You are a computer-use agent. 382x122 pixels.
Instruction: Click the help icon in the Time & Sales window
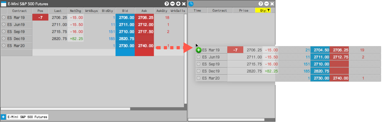(x=261, y=4)
